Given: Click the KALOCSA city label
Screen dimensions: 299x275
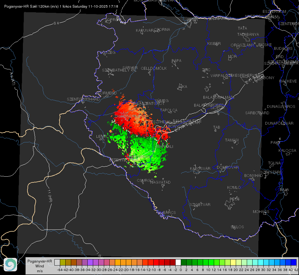Looking at the screenshot, I should click(x=287, y=151).
